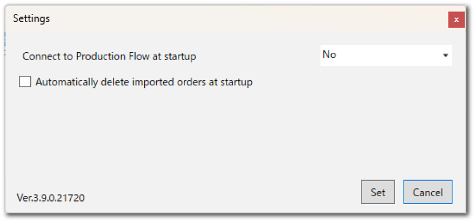
Task: Toggle the automatic delete imported orders checkbox
Action: click(x=25, y=82)
